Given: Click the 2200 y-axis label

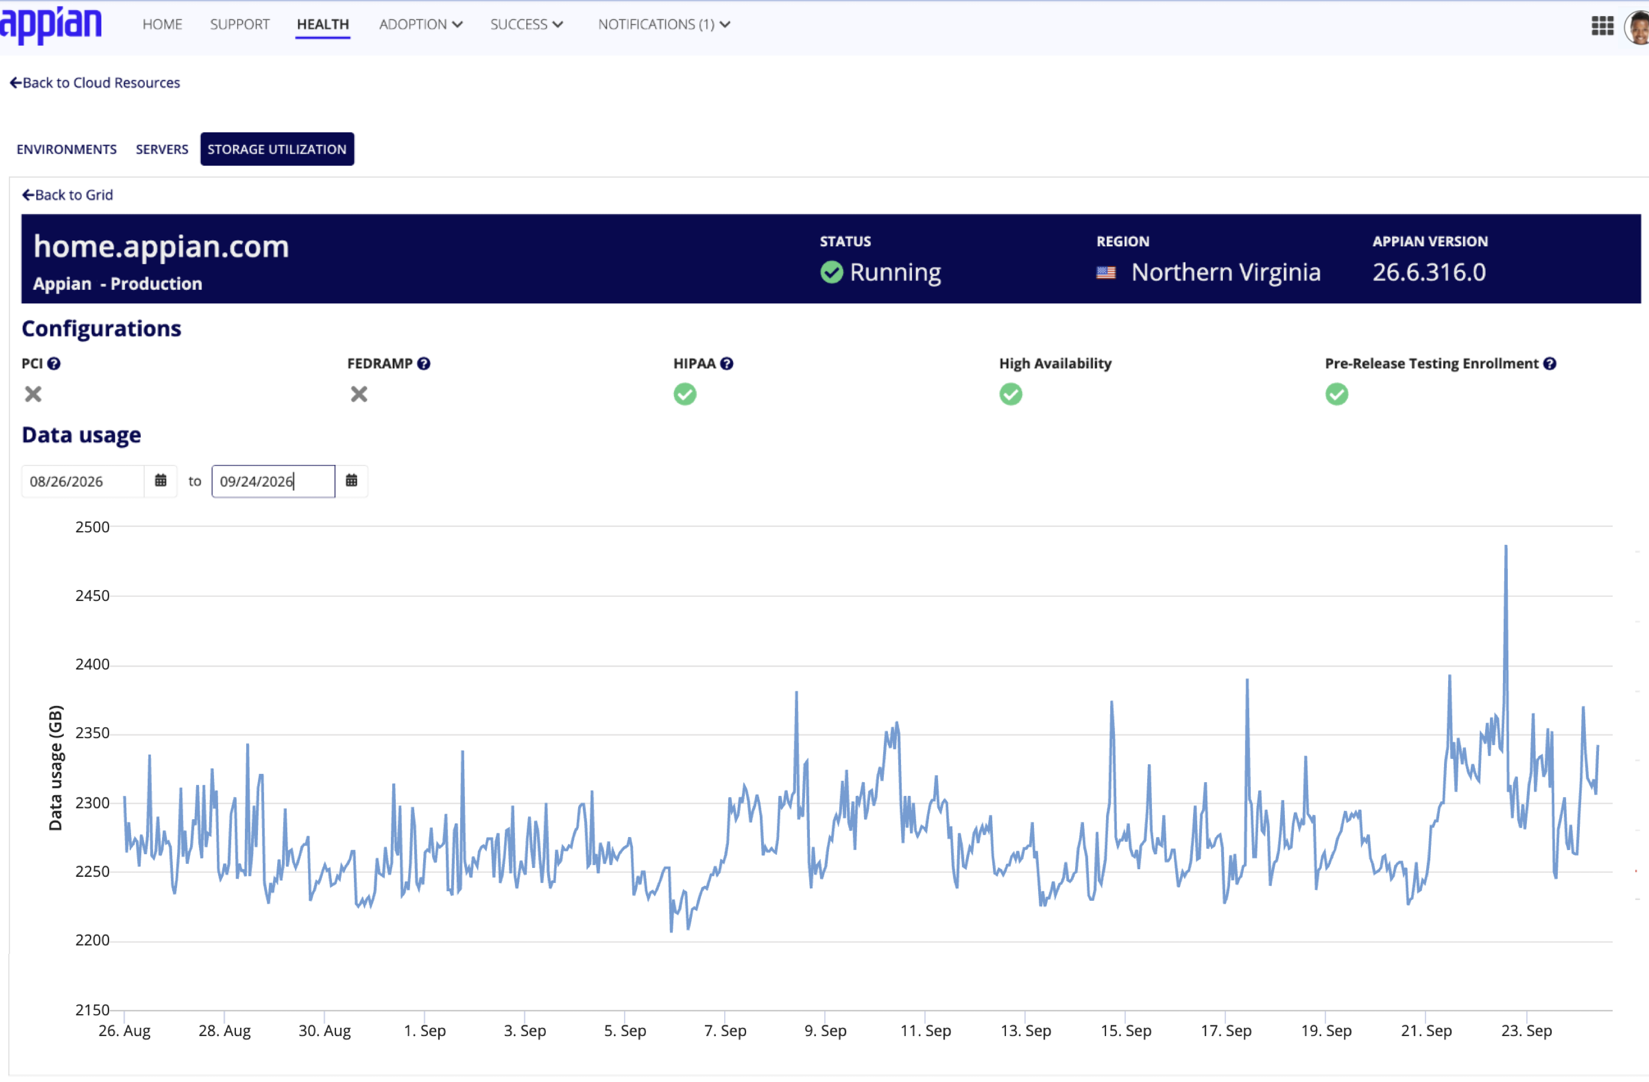Looking at the screenshot, I should point(92,941).
